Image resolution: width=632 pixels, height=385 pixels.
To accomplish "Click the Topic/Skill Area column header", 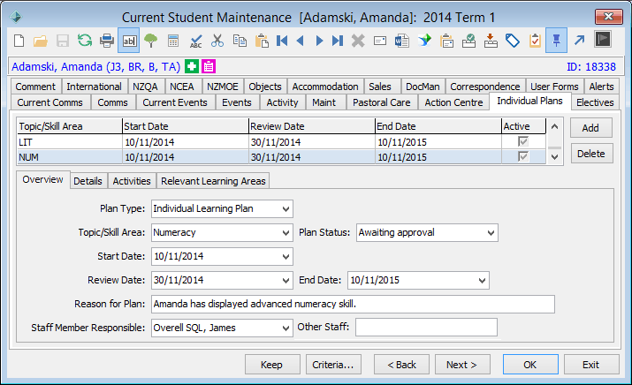I will point(69,126).
